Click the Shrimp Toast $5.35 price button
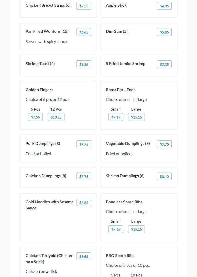The width and height of the screenshot is (197, 277). pyautogui.click(x=84, y=64)
